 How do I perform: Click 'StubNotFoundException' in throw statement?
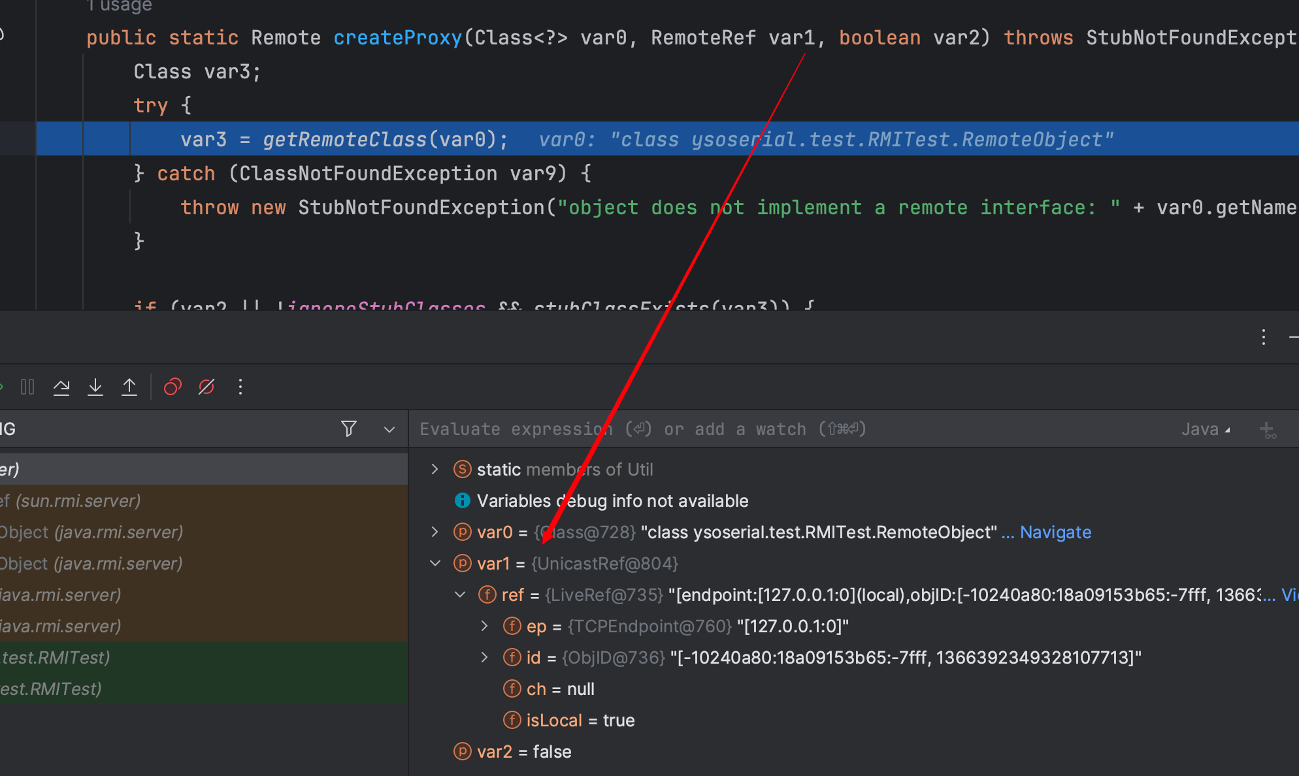[x=421, y=207]
